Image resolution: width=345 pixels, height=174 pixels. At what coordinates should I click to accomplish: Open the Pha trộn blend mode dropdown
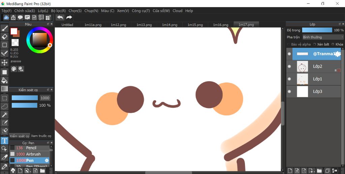tap(323, 37)
